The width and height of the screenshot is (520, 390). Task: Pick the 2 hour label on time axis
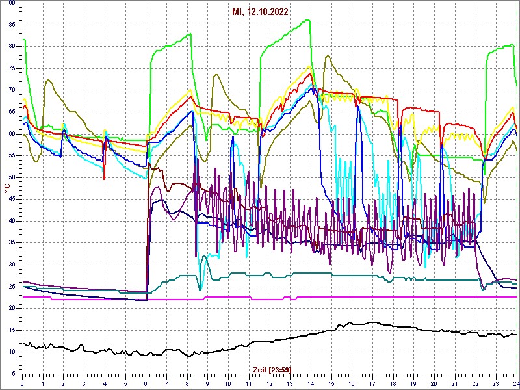coord(63,384)
